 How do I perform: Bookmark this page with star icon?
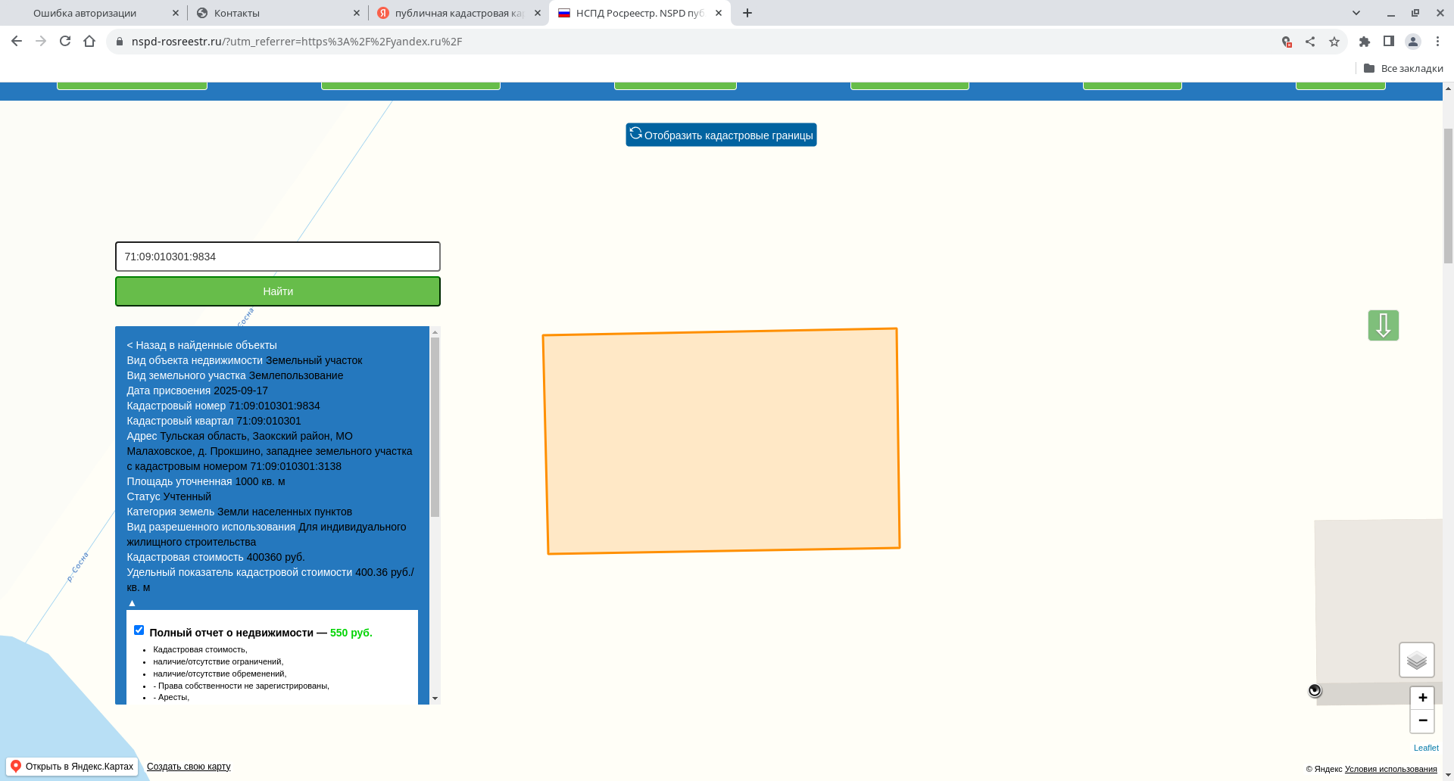pyautogui.click(x=1334, y=42)
